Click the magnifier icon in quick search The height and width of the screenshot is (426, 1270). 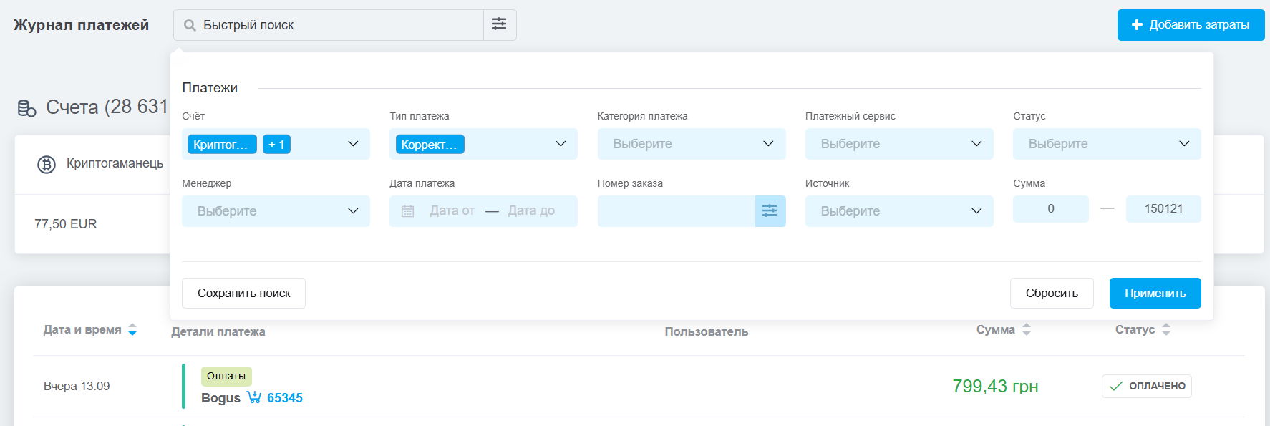(190, 25)
